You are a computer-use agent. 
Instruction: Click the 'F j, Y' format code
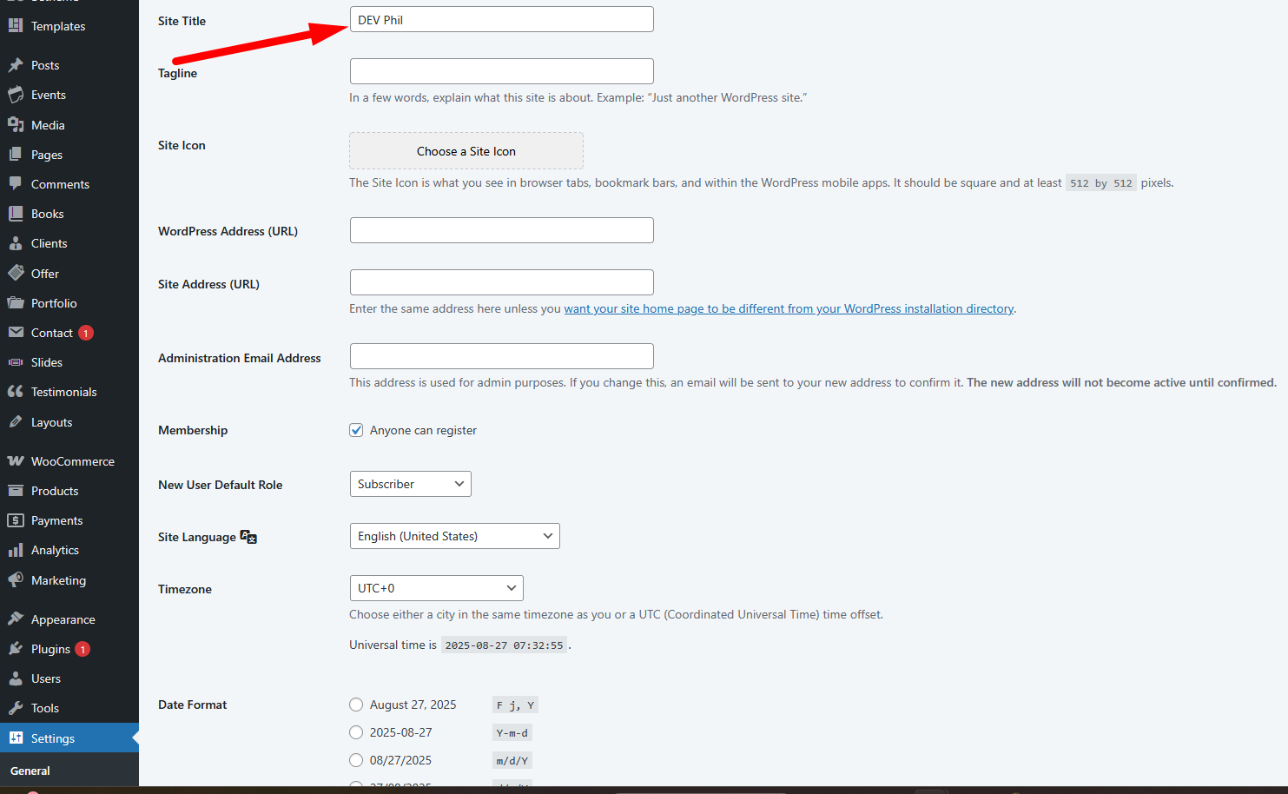516,705
